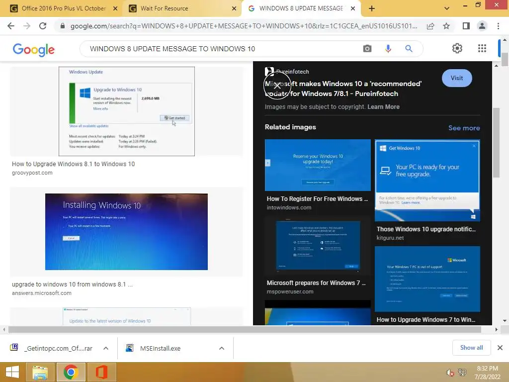Click the Google search text box
509x382 pixels.
[x=224, y=49]
